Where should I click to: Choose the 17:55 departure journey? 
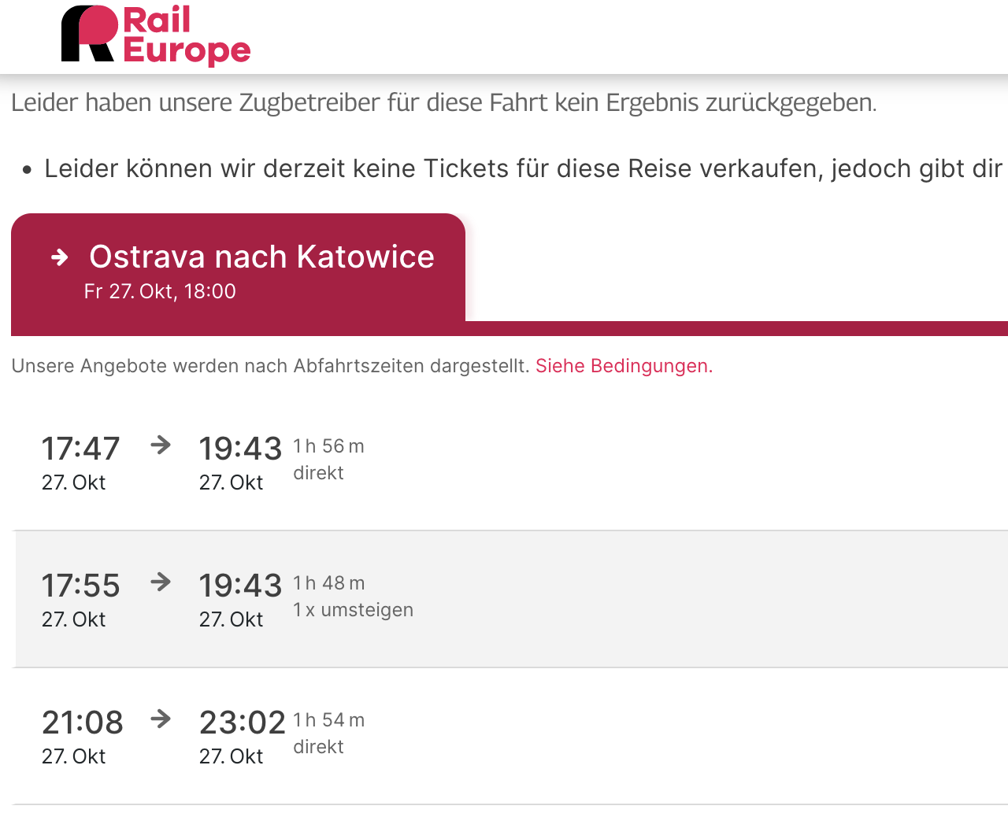(x=80, y=586)
